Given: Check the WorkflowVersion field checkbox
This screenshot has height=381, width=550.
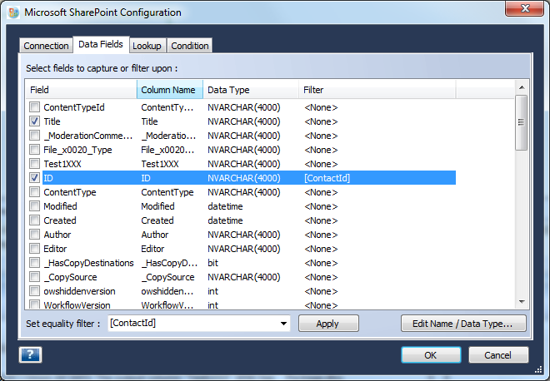Looking at the screenshot, I should coord(34,304).
